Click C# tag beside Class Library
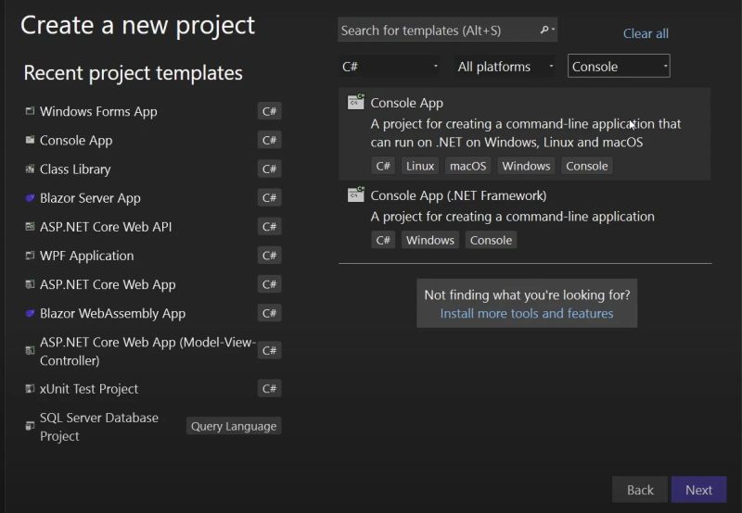 [269, 169]
